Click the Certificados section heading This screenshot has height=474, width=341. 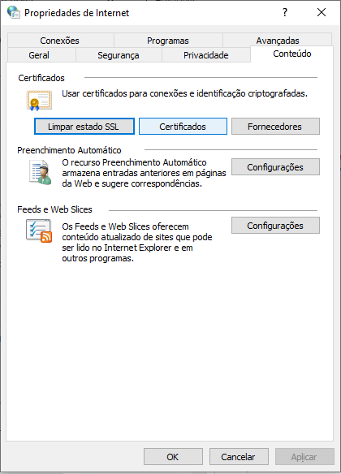point(41,78)
